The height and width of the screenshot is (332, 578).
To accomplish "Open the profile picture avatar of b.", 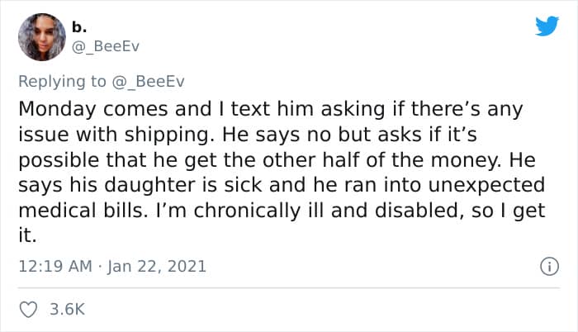I will (x=40, y=37).
